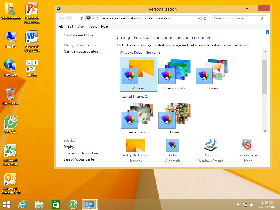This screenshot has width=280, height=210.
Task: Open the Desktop Background icon
Action: pyautogui.click(x=135, y=145)
